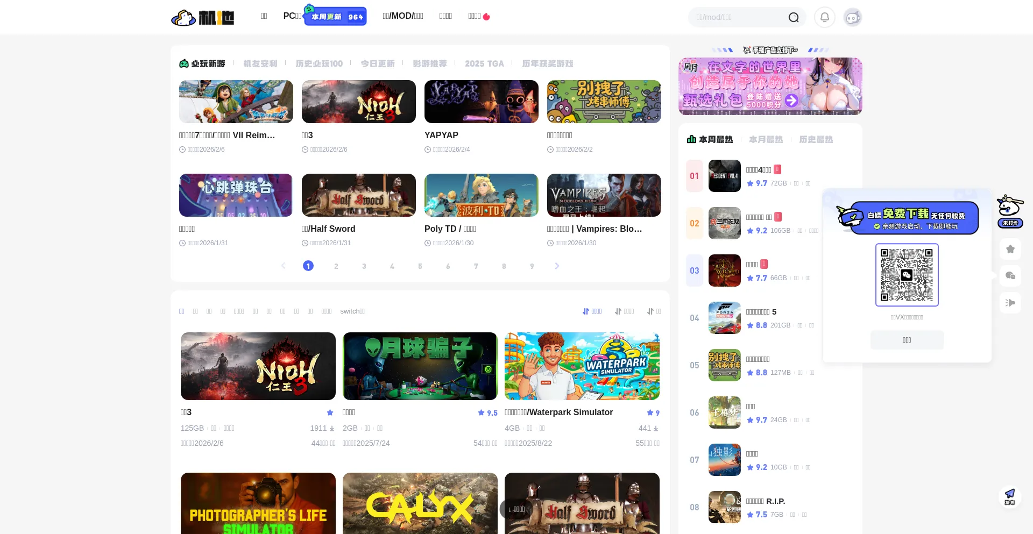Select the last sort option on the right

tap(654, 311)
